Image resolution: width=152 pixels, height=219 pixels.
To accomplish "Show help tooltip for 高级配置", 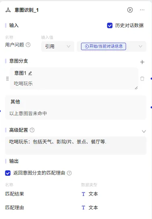I will (x=32, y=130).
